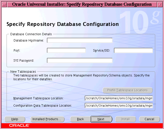The image size is (164, 129).
Task: Click the Port label
Action: 17,51
